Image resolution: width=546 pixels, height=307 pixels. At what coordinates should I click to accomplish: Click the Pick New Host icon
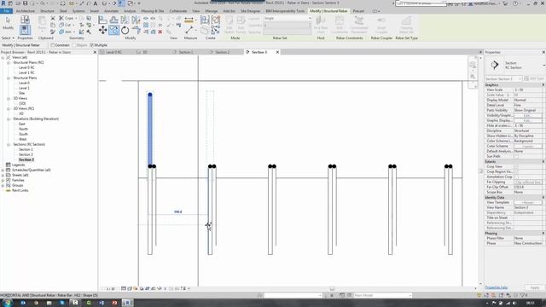[x=321, y=25]
